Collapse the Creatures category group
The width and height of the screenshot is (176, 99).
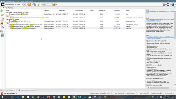[6, 16]
